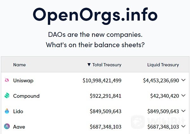
Task: Expand the Lido row details chevron
Action: 183,111
